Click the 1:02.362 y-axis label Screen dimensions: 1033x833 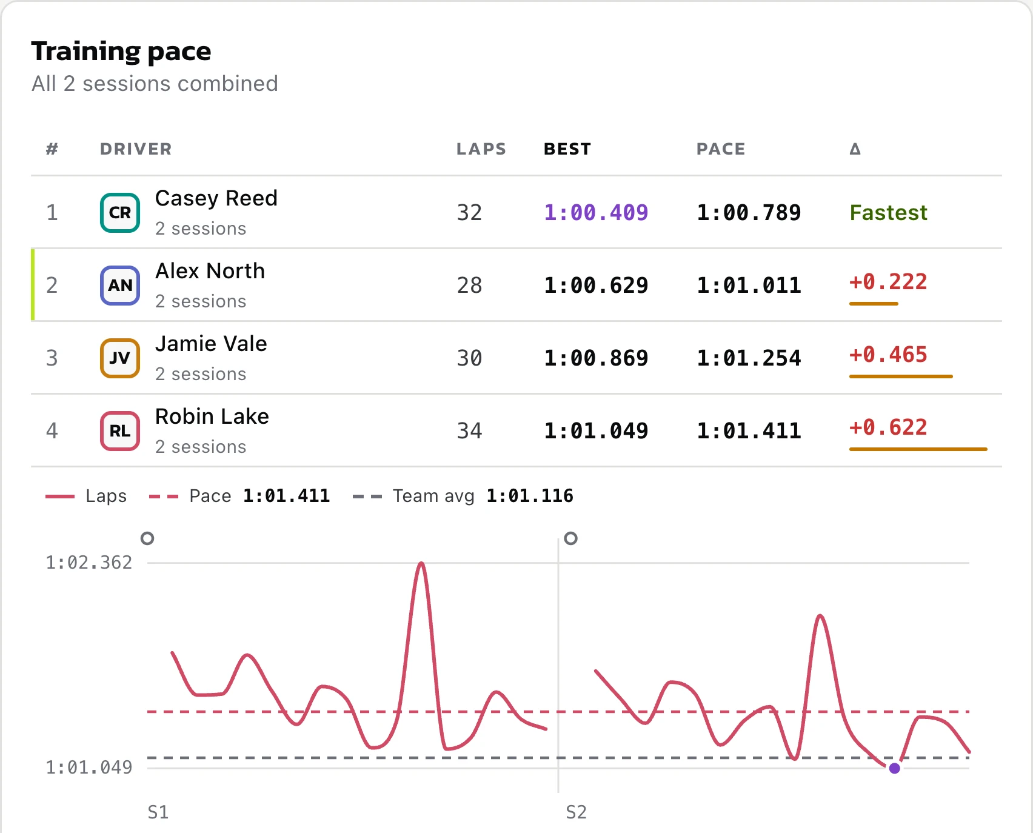89,563
